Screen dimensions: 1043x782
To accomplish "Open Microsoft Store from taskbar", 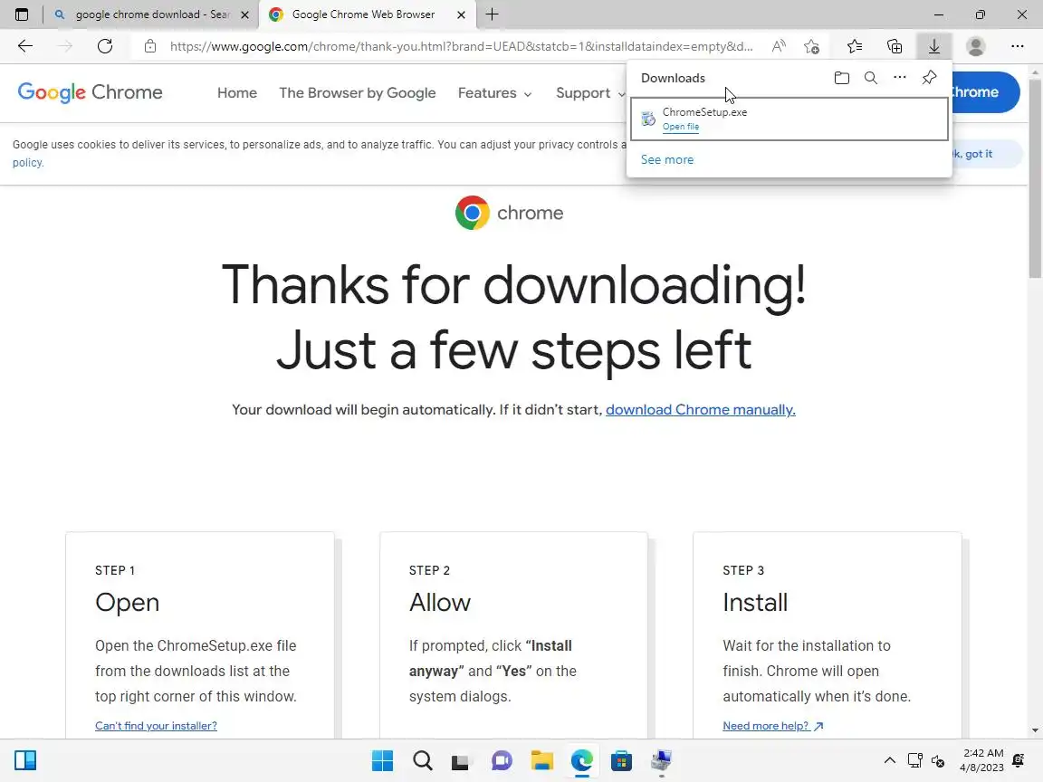I will pos(621,760).
